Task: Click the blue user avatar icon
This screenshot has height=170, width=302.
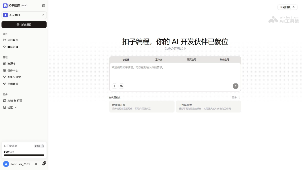Action: click(x=6, y=164)
